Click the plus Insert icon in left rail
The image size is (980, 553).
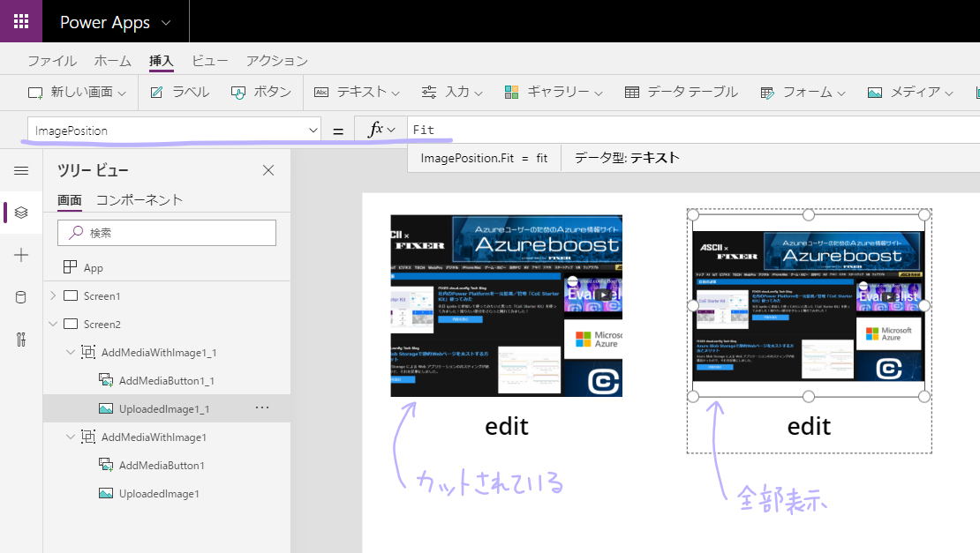tap(21, 255)
